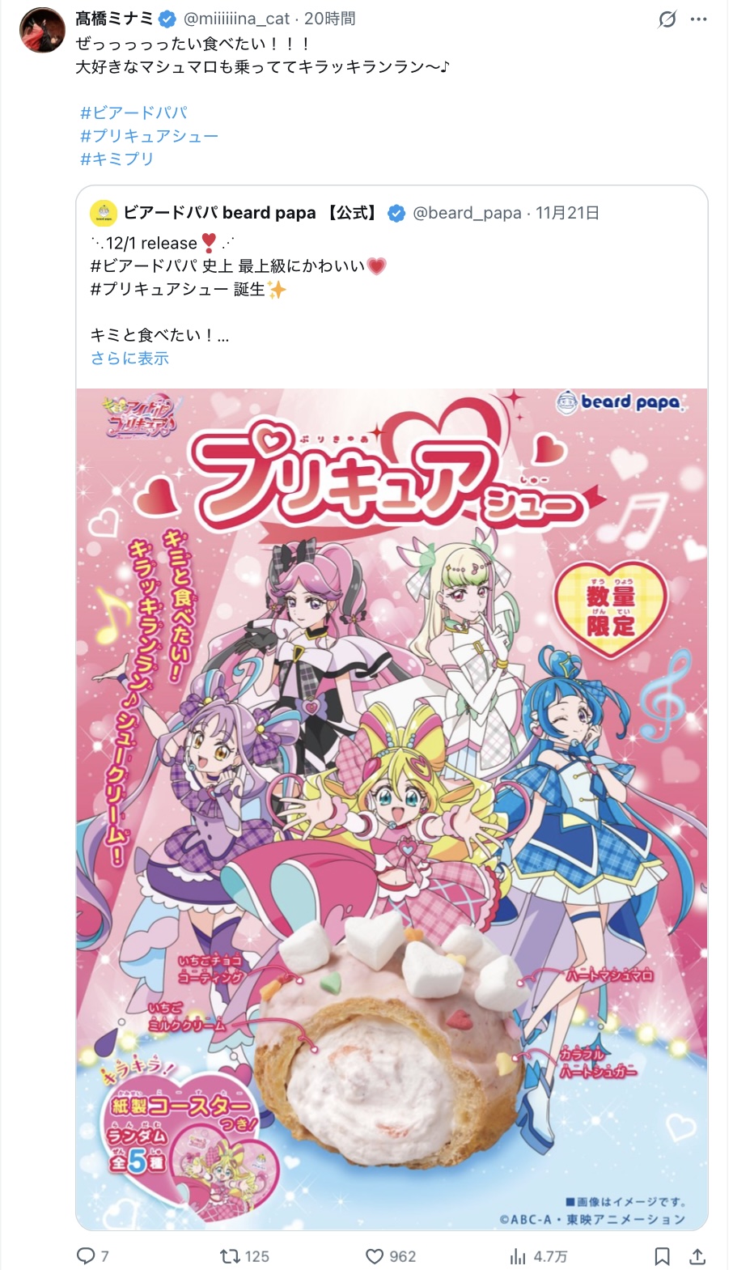Screen dimensions: 733x1270
Task: Click the 高橋ミナミ display name
Action: pos(114,19)
